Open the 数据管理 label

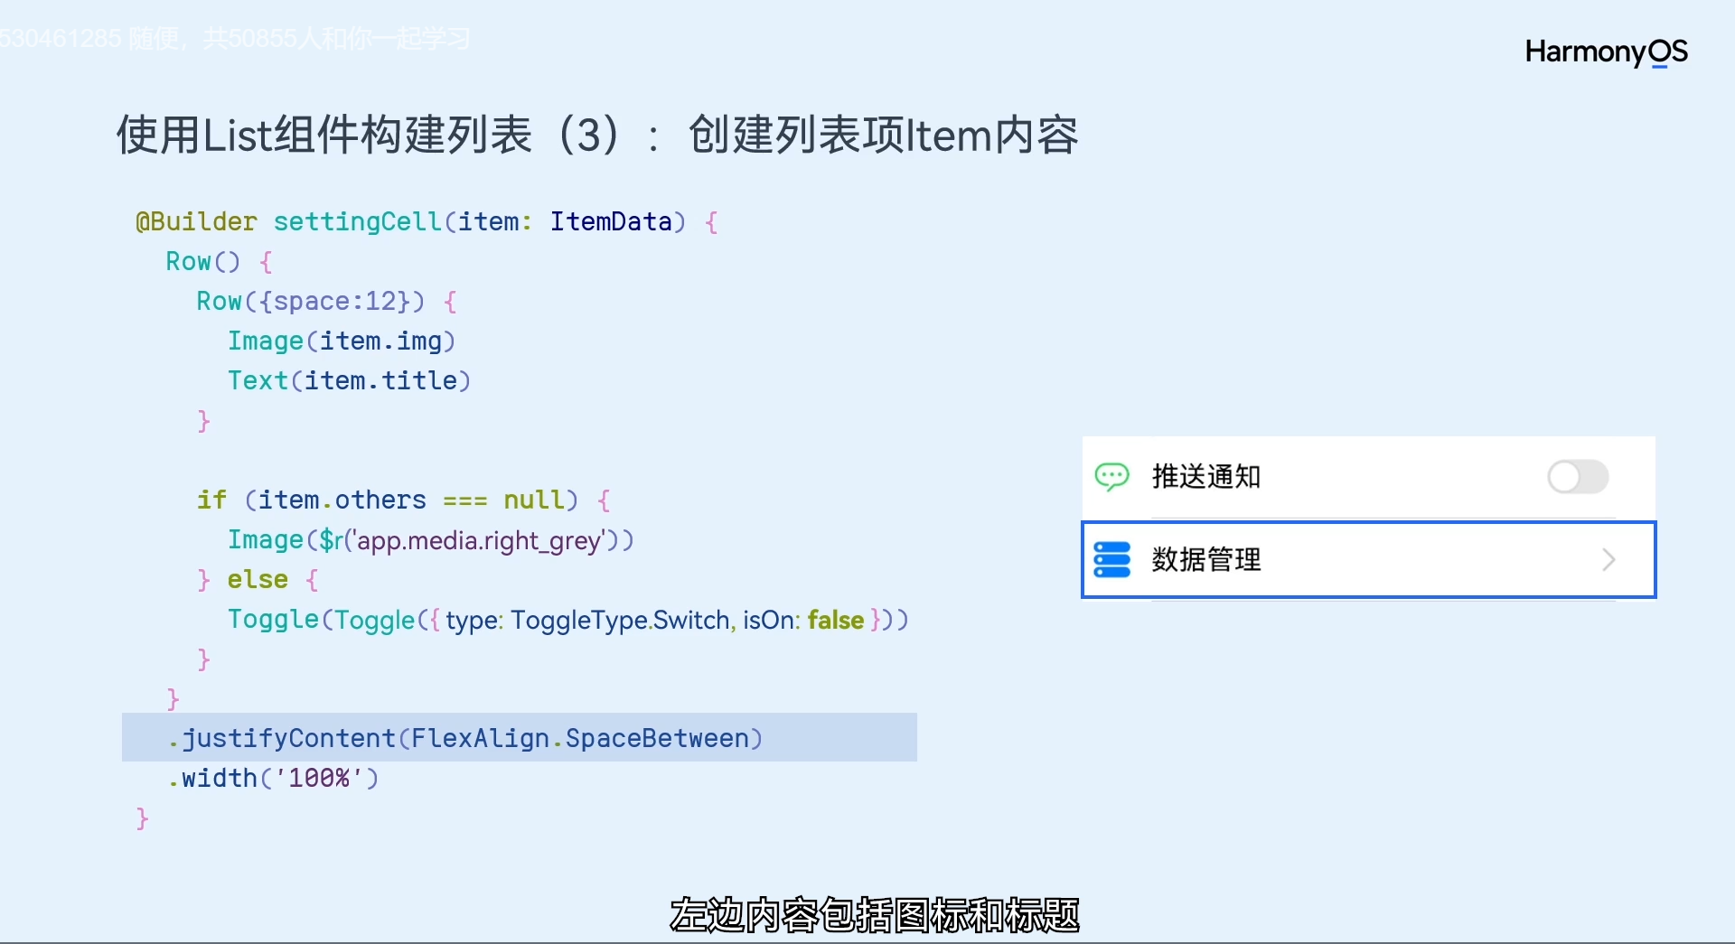(x=1205, y=560)
